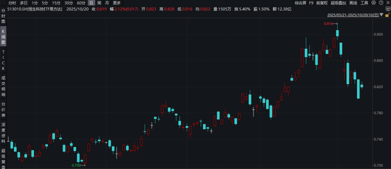Select the 周 weekly period
This screenshot has width=391, height=169.
coord(99,3)
